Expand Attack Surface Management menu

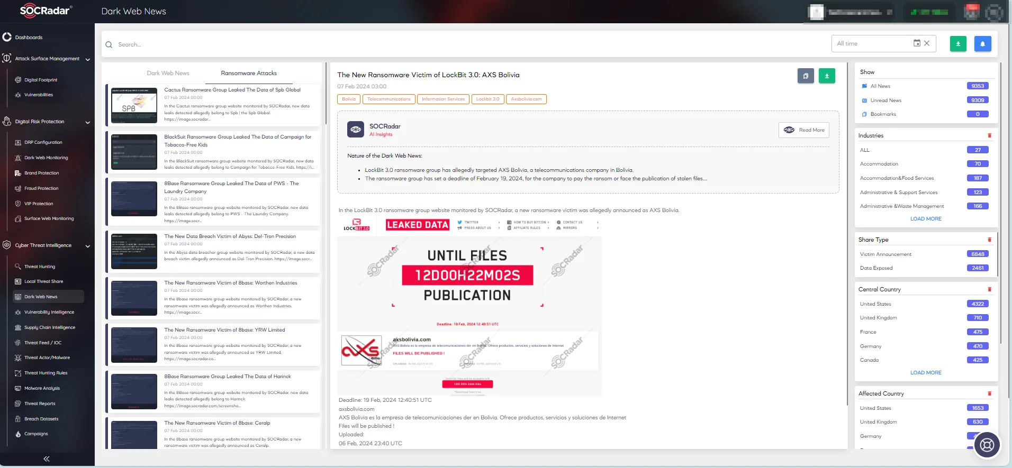pyautogui.click(x=47, y=59)
